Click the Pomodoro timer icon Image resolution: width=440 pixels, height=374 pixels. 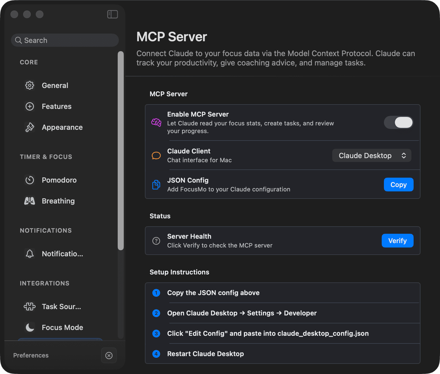pyautogui.click(x=30, y=180)
